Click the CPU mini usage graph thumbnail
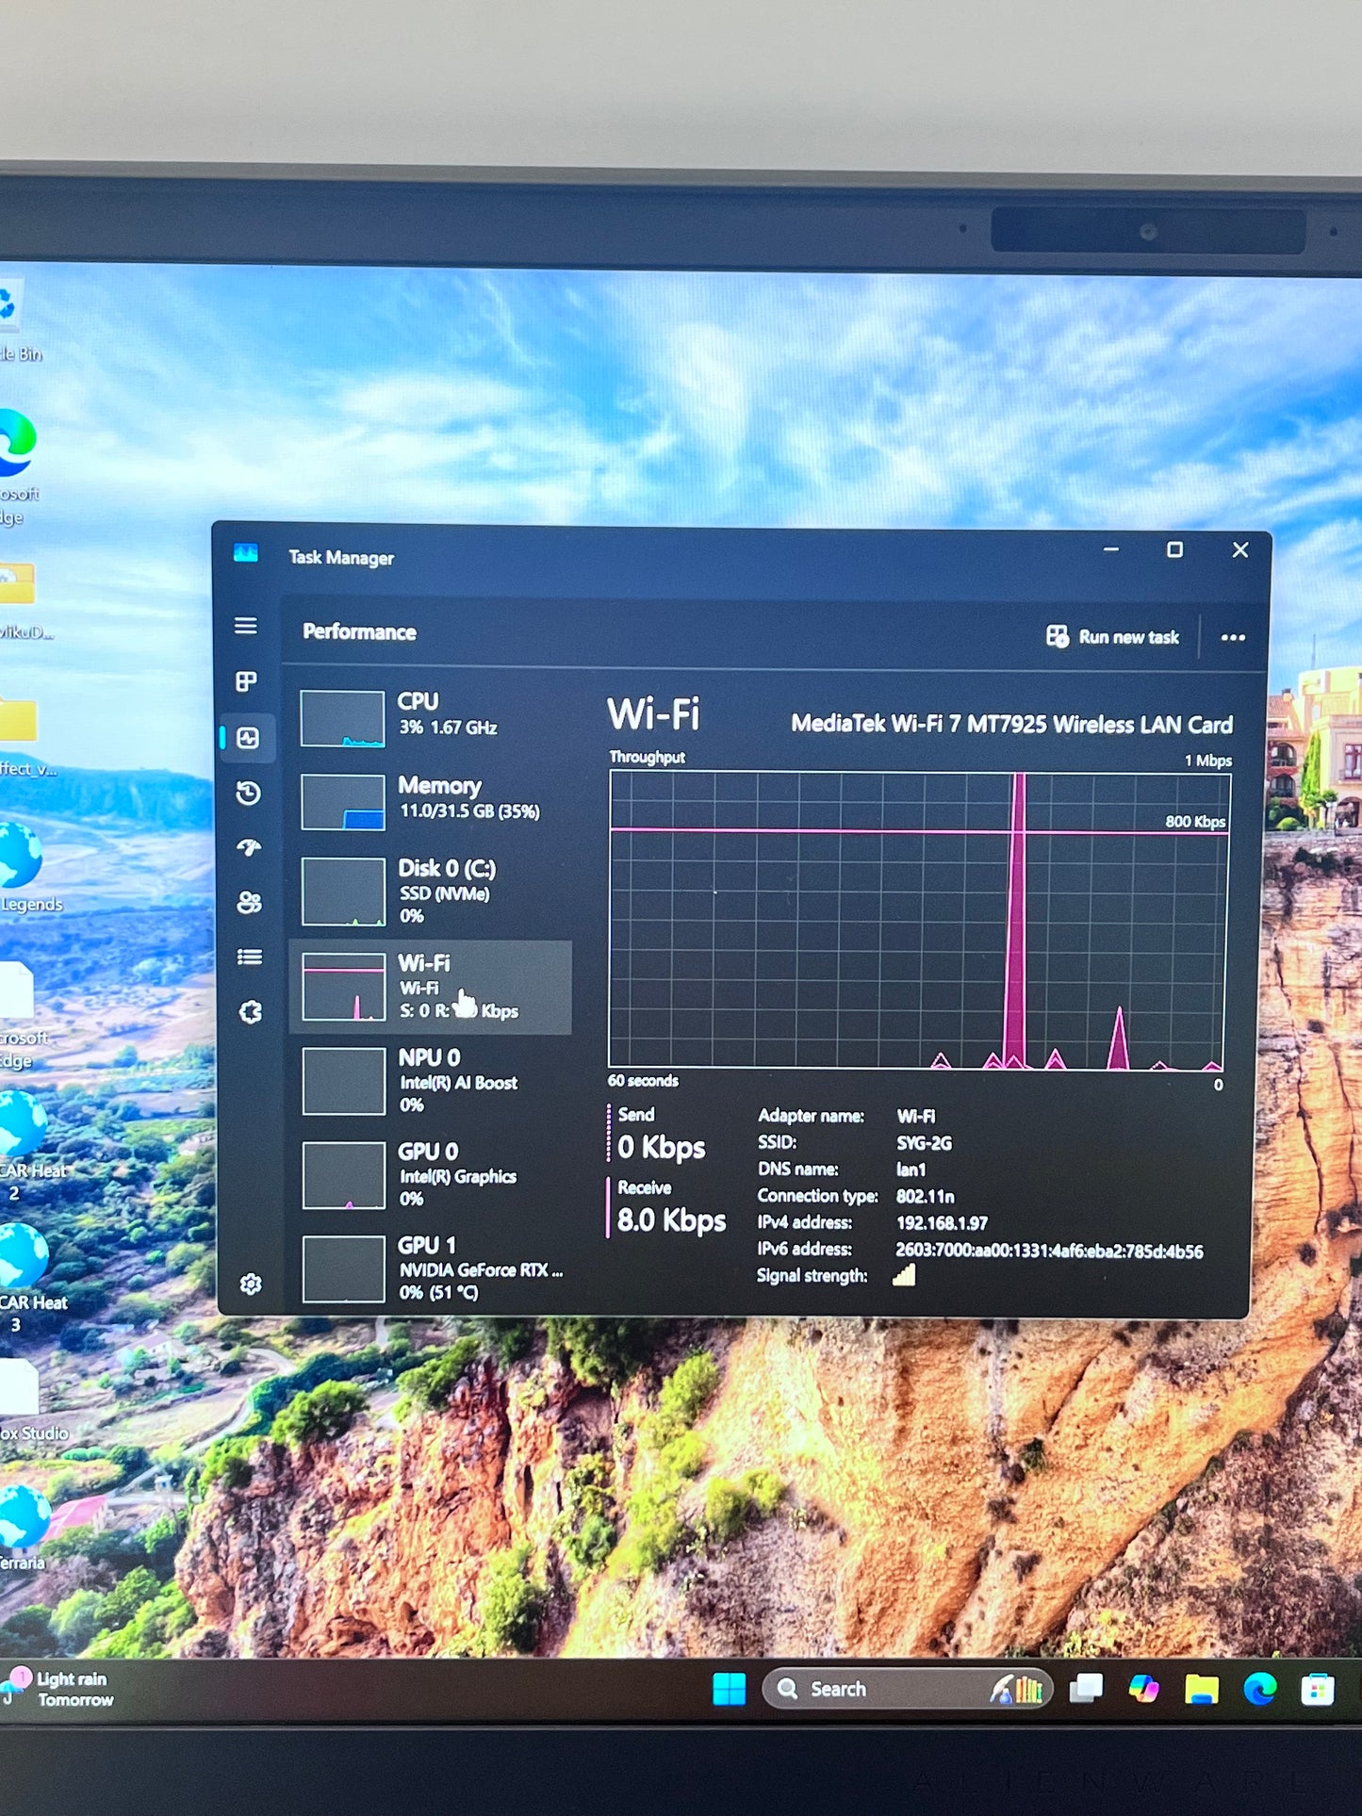The height and width of the screenshot is (1816, 1362). (x=342, y=718)
